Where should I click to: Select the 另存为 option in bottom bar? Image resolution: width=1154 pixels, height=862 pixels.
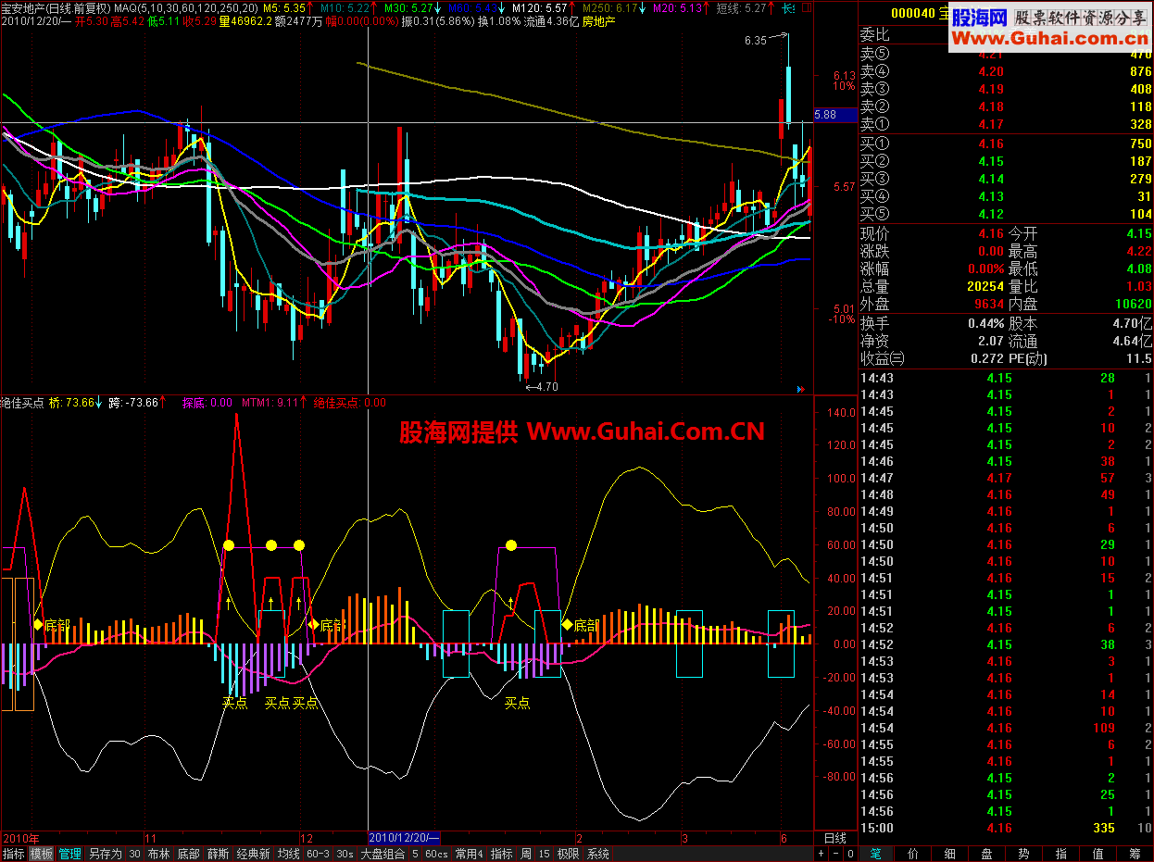point(105,854)
